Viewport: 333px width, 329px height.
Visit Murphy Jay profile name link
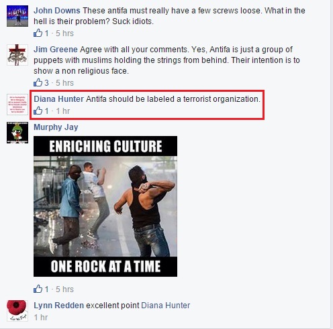coord(56,127)
